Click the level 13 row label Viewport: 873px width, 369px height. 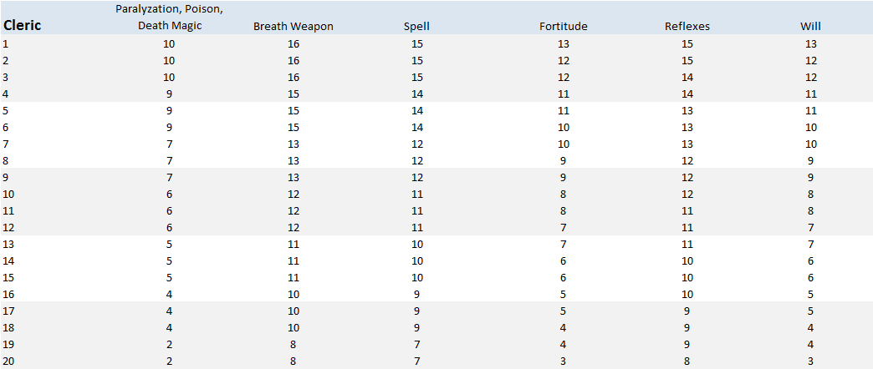click(x=8, y=244)
